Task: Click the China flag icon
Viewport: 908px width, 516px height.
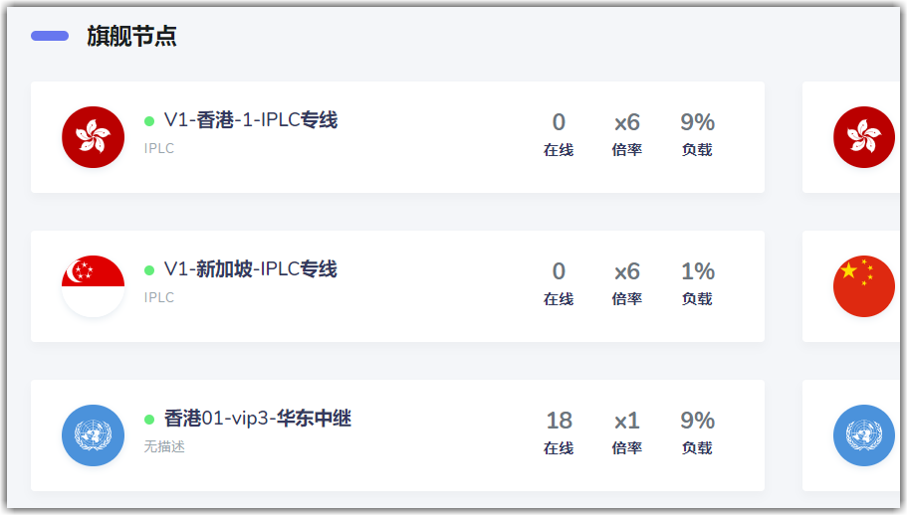Action: tap(863, 286)
